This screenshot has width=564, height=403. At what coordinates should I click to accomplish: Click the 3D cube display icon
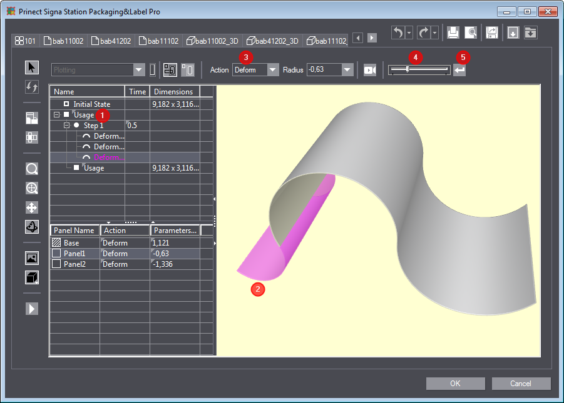(32, 277)
